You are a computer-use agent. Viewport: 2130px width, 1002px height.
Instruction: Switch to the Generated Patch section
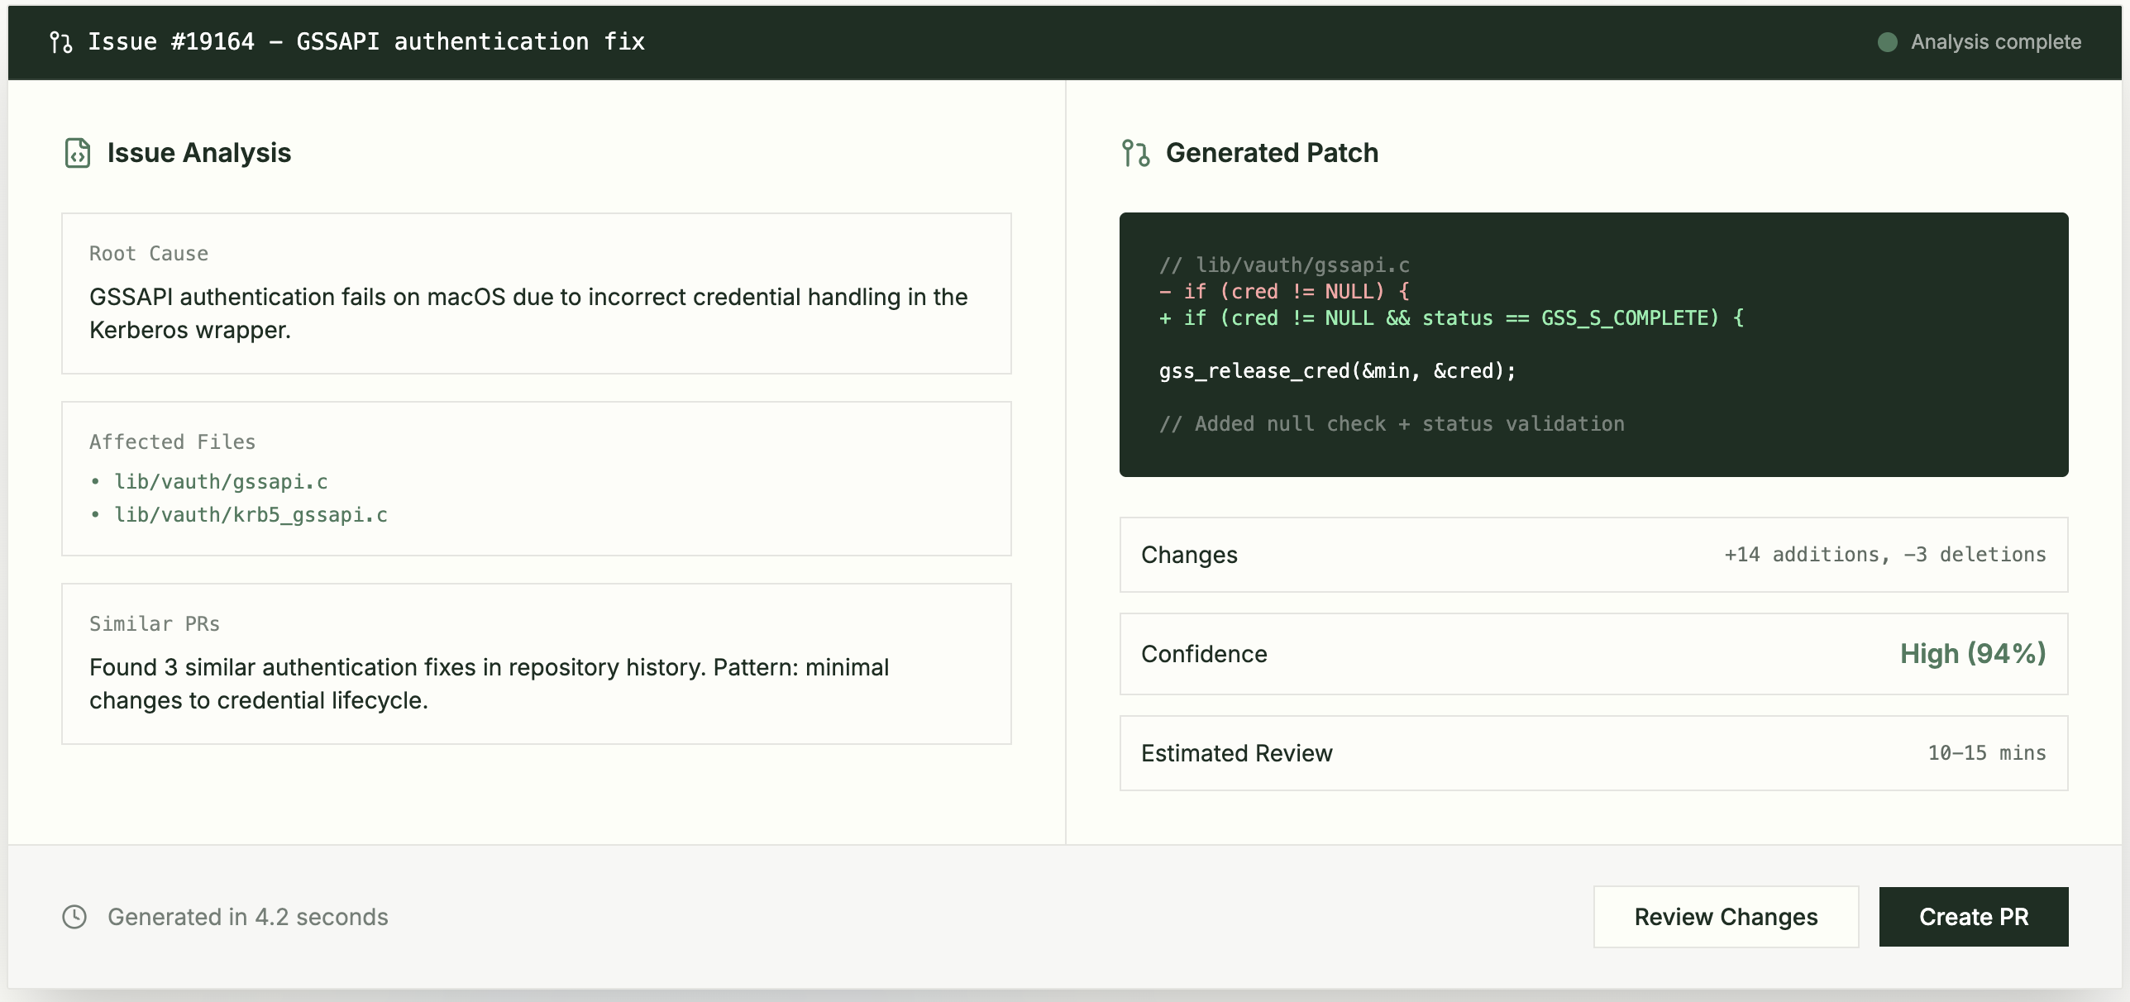pos(1272,152)
